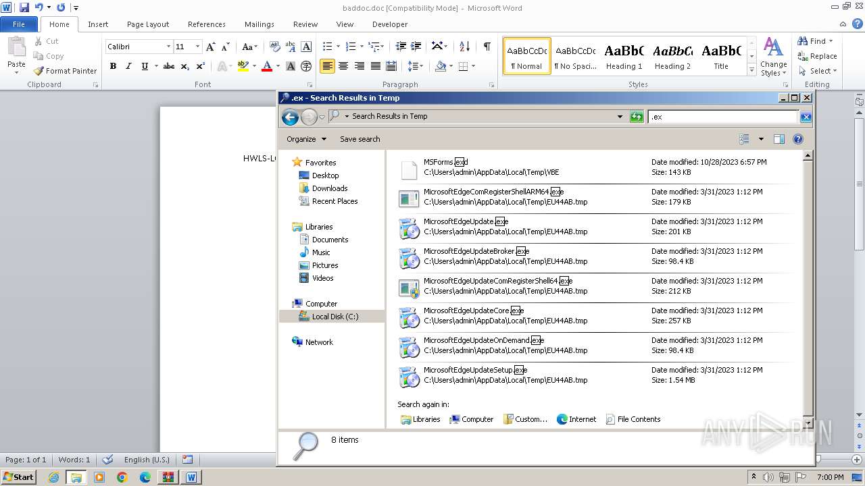Open the address bar history dropdown
Image resolution: width=865 pixels, height=486 pixels.
point(620,117)
